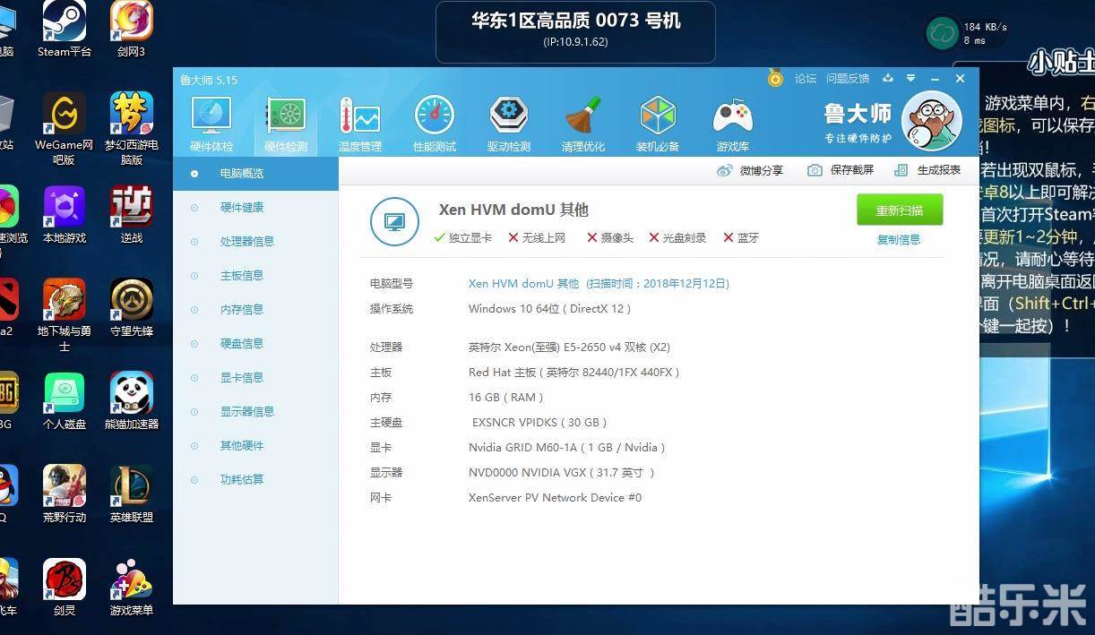Screen dimensions: 1095x635
Task: Switch to 处理器信息 in the sidebar
Action: pyautogui.click(x=247, y=242)
